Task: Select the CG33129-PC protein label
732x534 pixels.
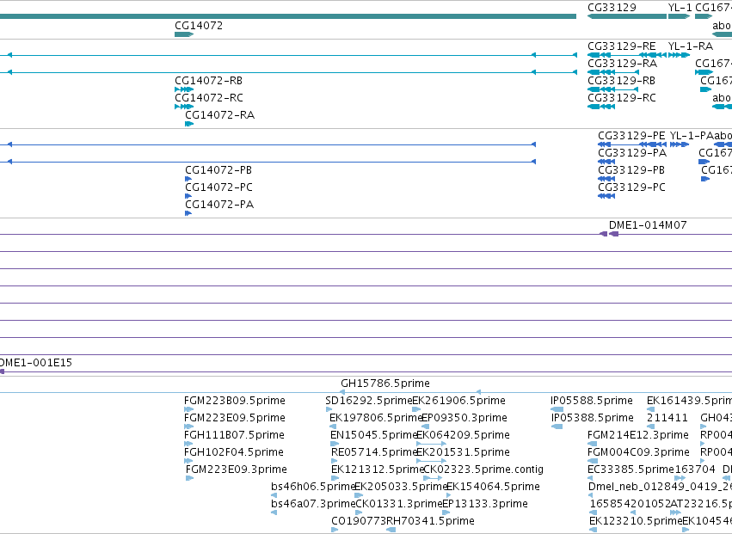Action: pyautogui.click(x=631, y=187)
